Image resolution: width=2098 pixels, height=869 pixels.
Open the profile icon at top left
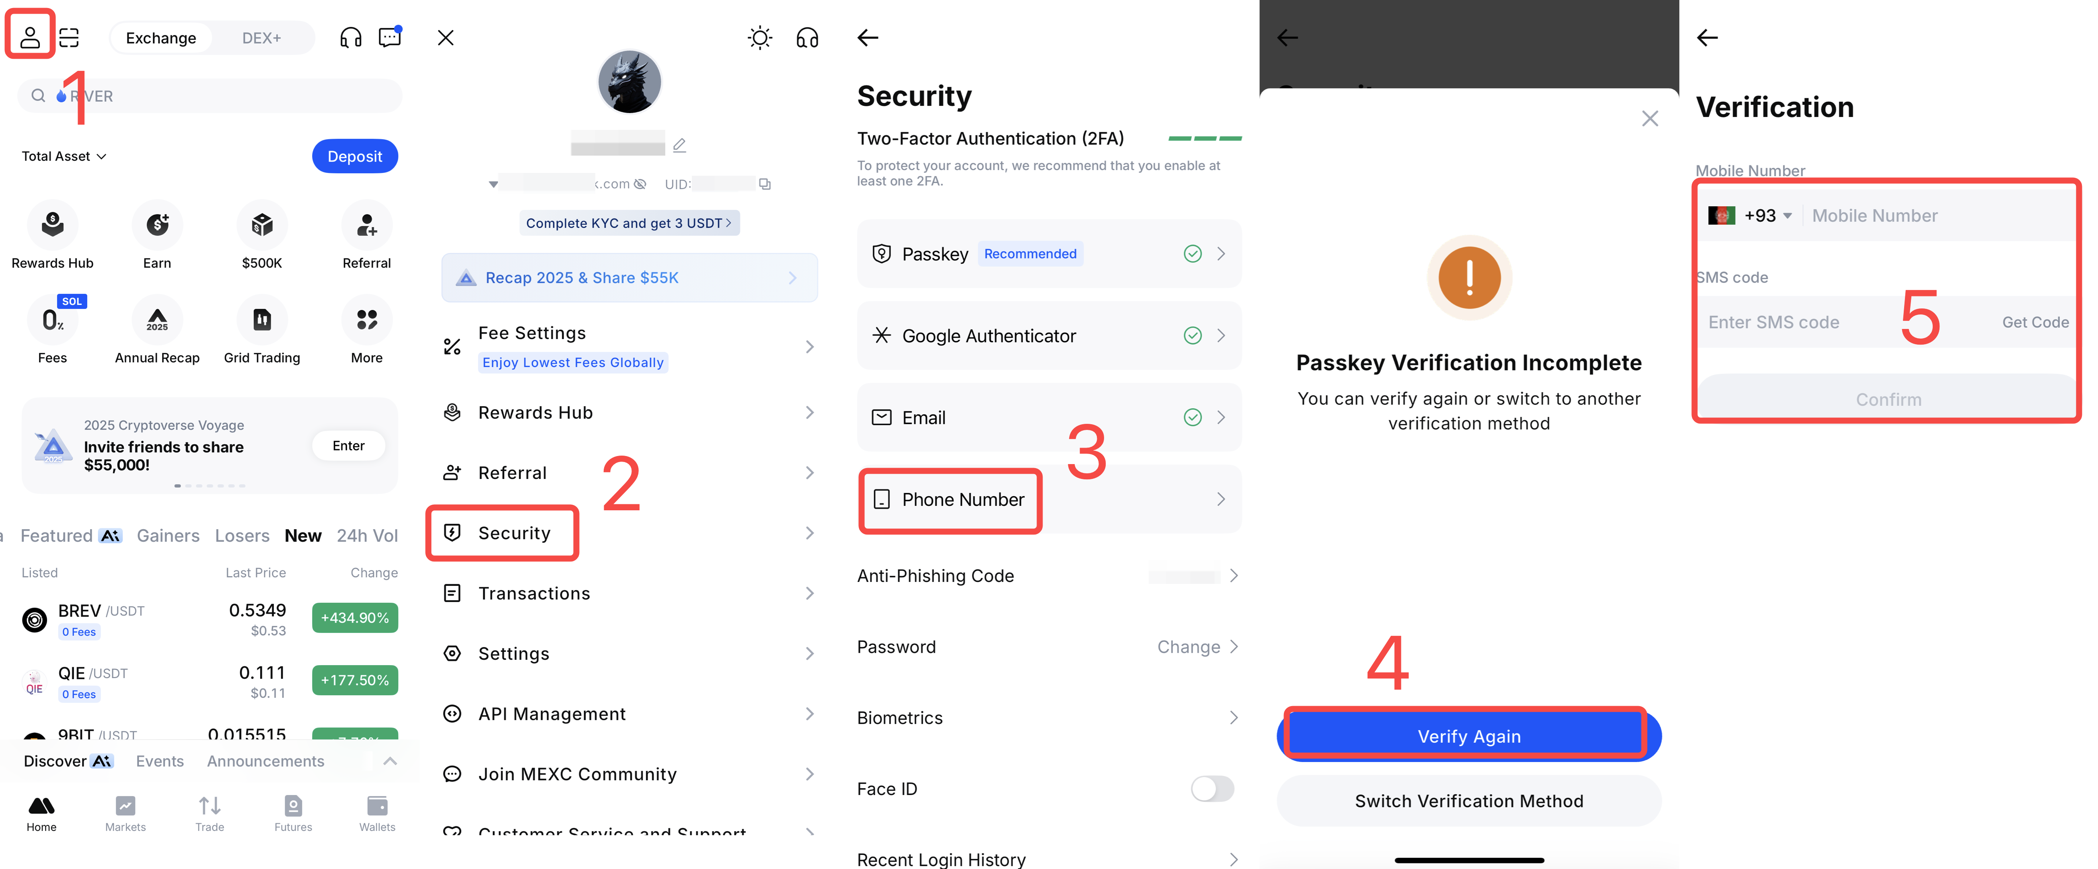(x=30, y=37)
